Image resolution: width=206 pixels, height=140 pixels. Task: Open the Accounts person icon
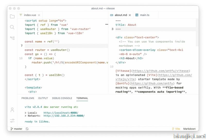[x=12, y=110]
